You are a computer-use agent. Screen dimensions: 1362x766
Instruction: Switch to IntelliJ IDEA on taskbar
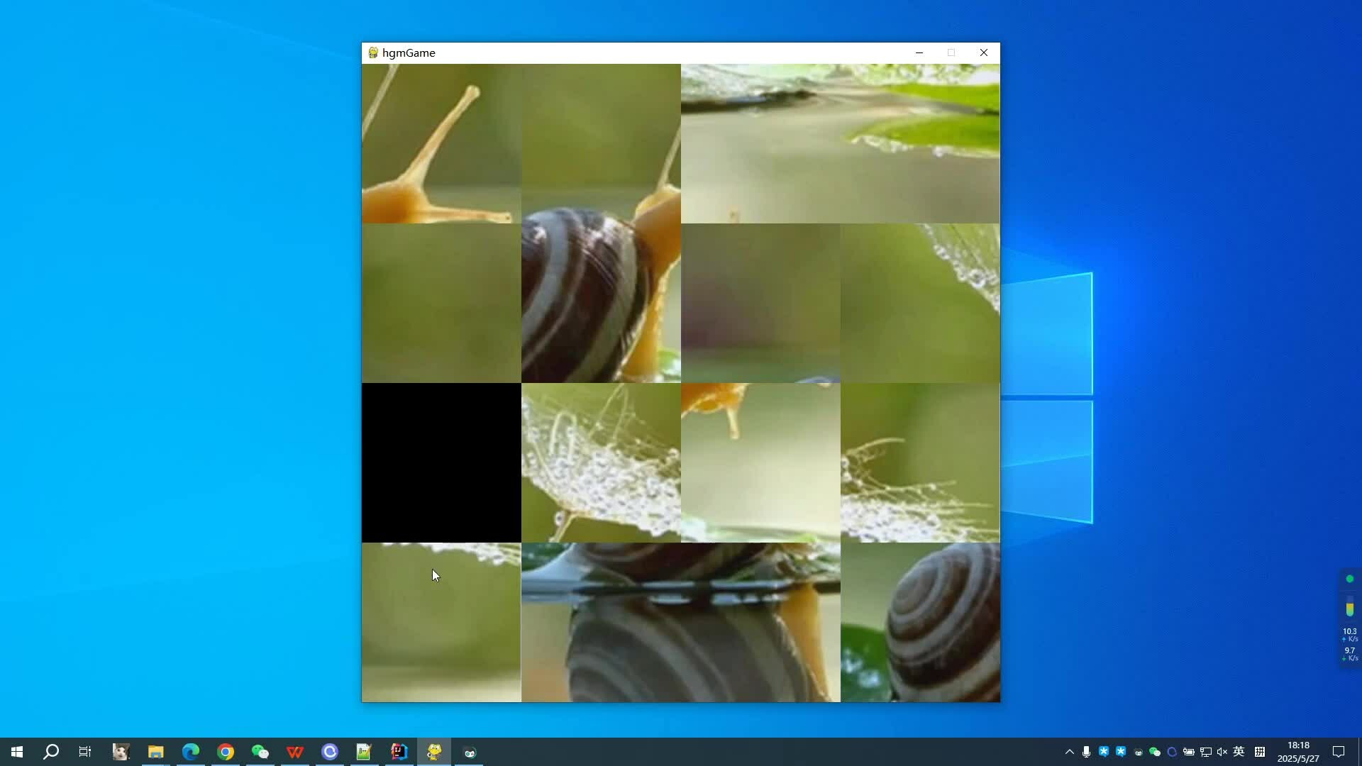(x=399, y=752)
